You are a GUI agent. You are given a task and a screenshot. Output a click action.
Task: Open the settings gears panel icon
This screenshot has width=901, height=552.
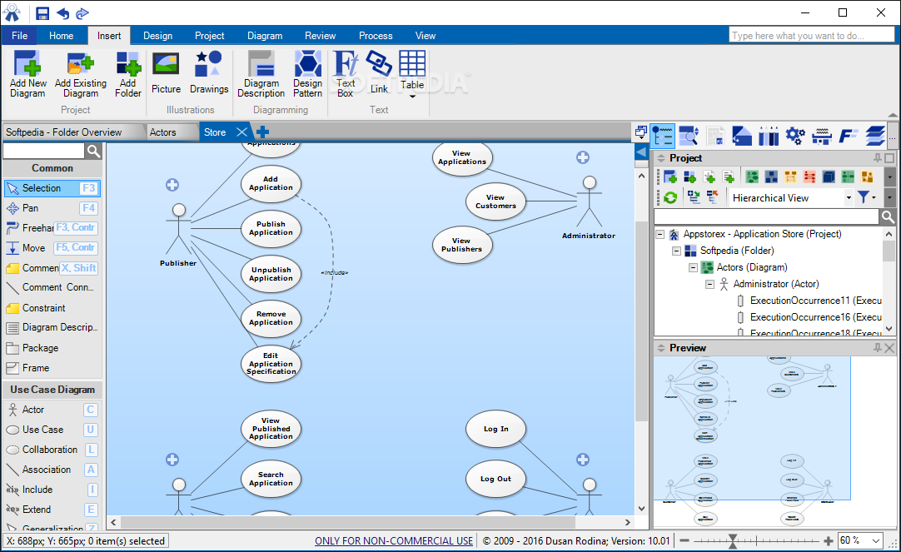794,136
